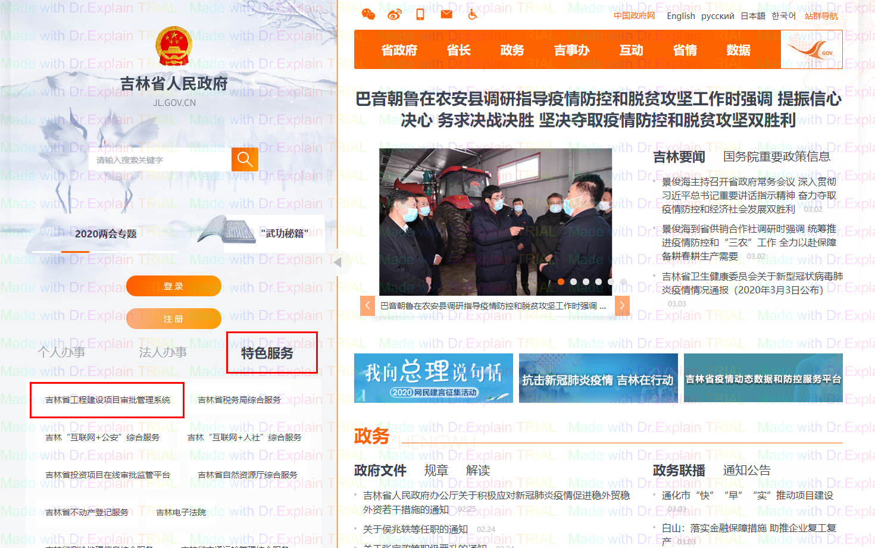Select the second carousel dot indicator
This screenshot has height=548, width=875.
[x=573, y=282]
